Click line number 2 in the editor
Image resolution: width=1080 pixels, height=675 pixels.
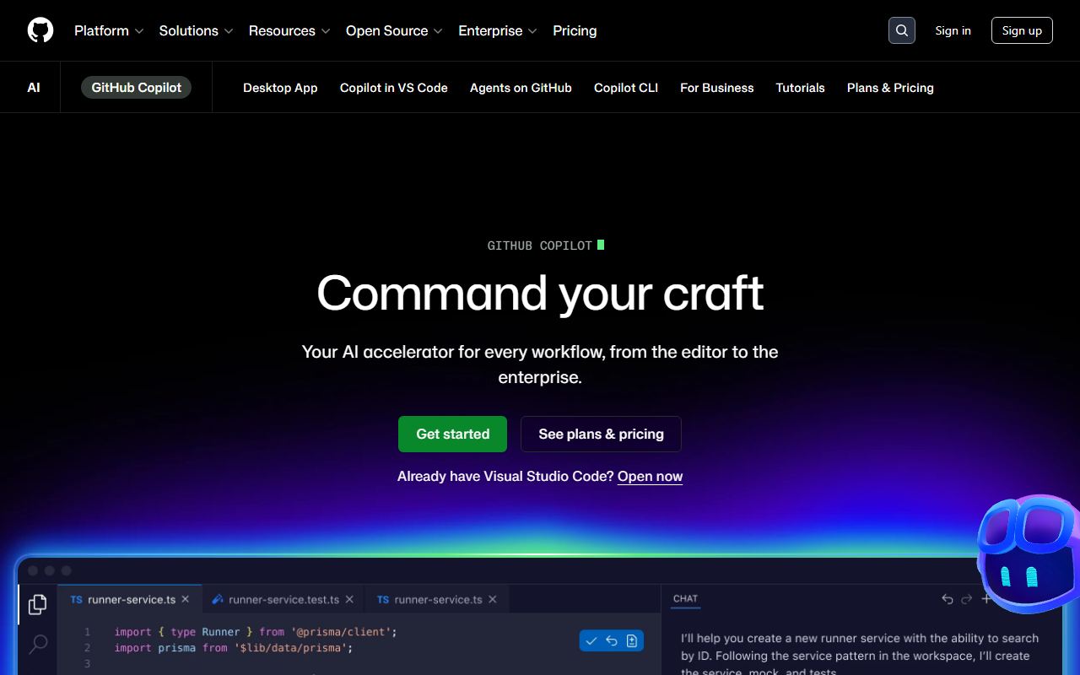pos(87,648)
